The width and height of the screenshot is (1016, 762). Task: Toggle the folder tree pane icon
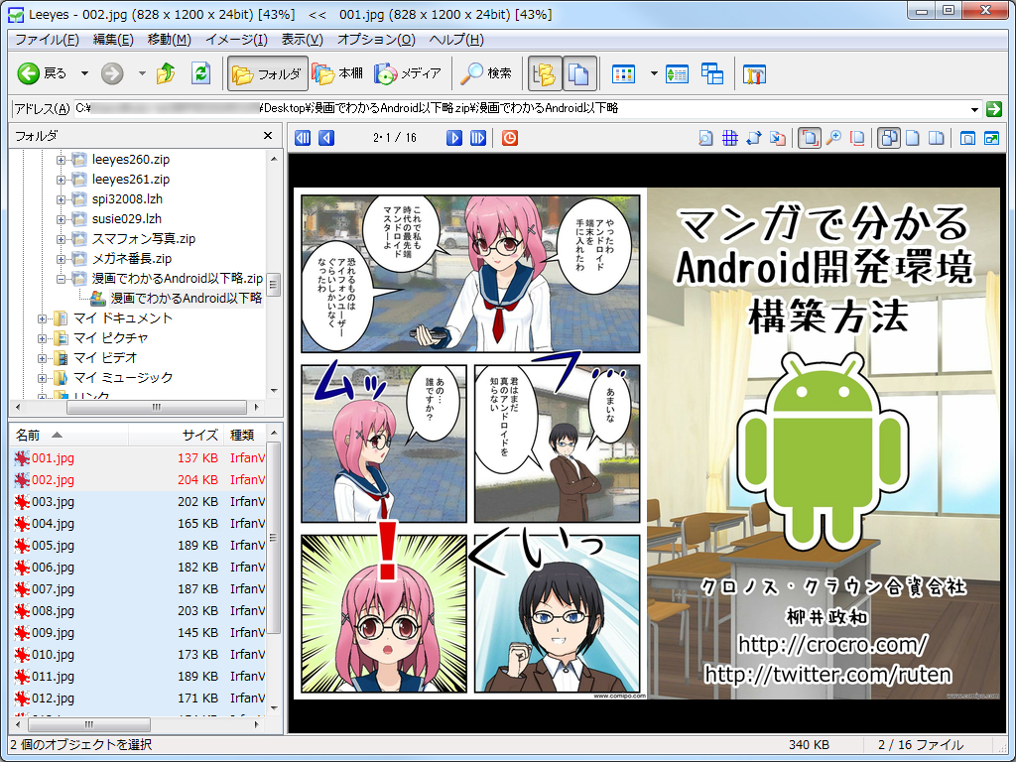(x=545, y=73)
